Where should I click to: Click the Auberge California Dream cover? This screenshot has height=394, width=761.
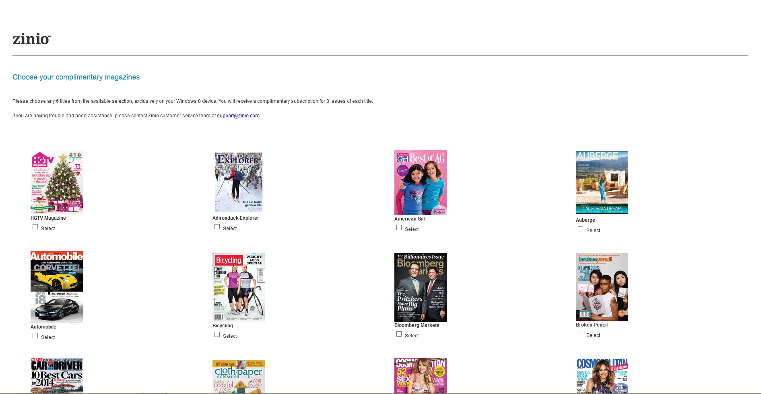(602, 182)
